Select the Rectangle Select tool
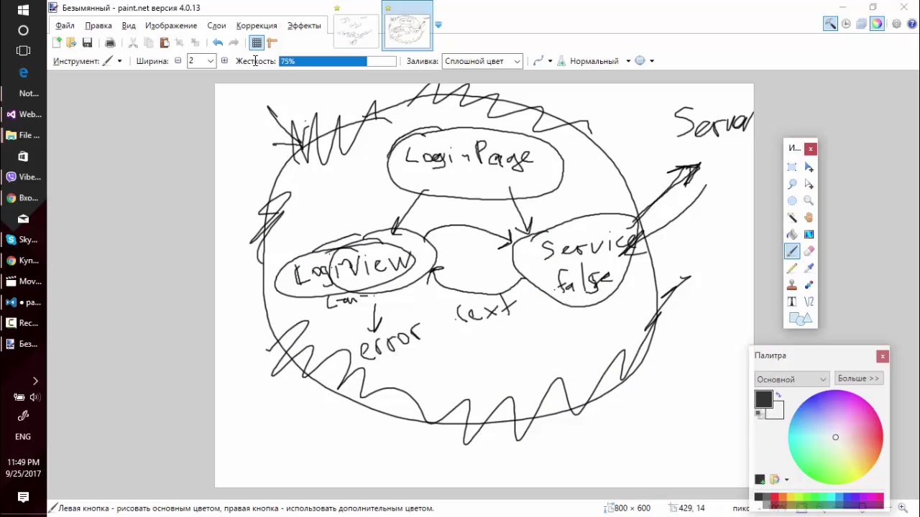The width and height of the screenshot is (920, 517). pyautogui.click(x=792, y=167)
